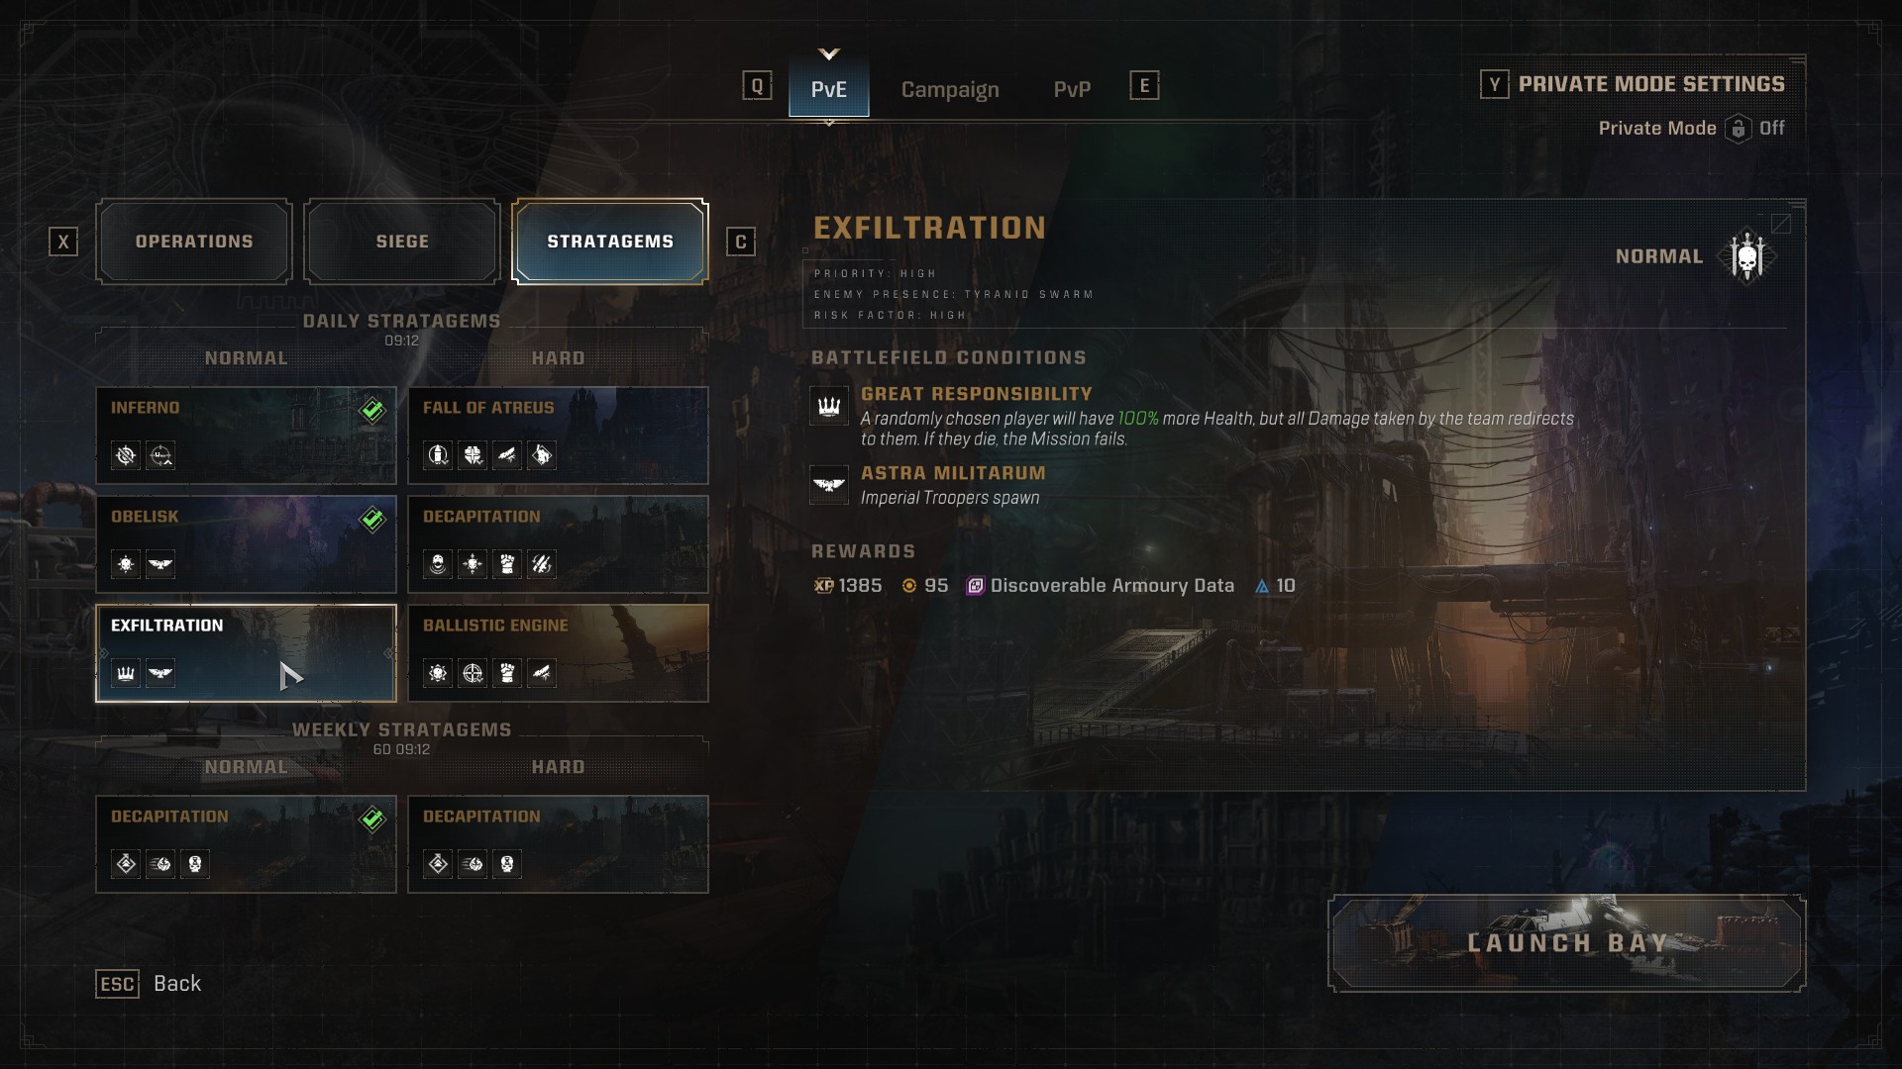The width and height of the screenshot is (1902, 1069).
Task: Click the Astra Militarum eagle icon
Action: (x=829, y=485)
